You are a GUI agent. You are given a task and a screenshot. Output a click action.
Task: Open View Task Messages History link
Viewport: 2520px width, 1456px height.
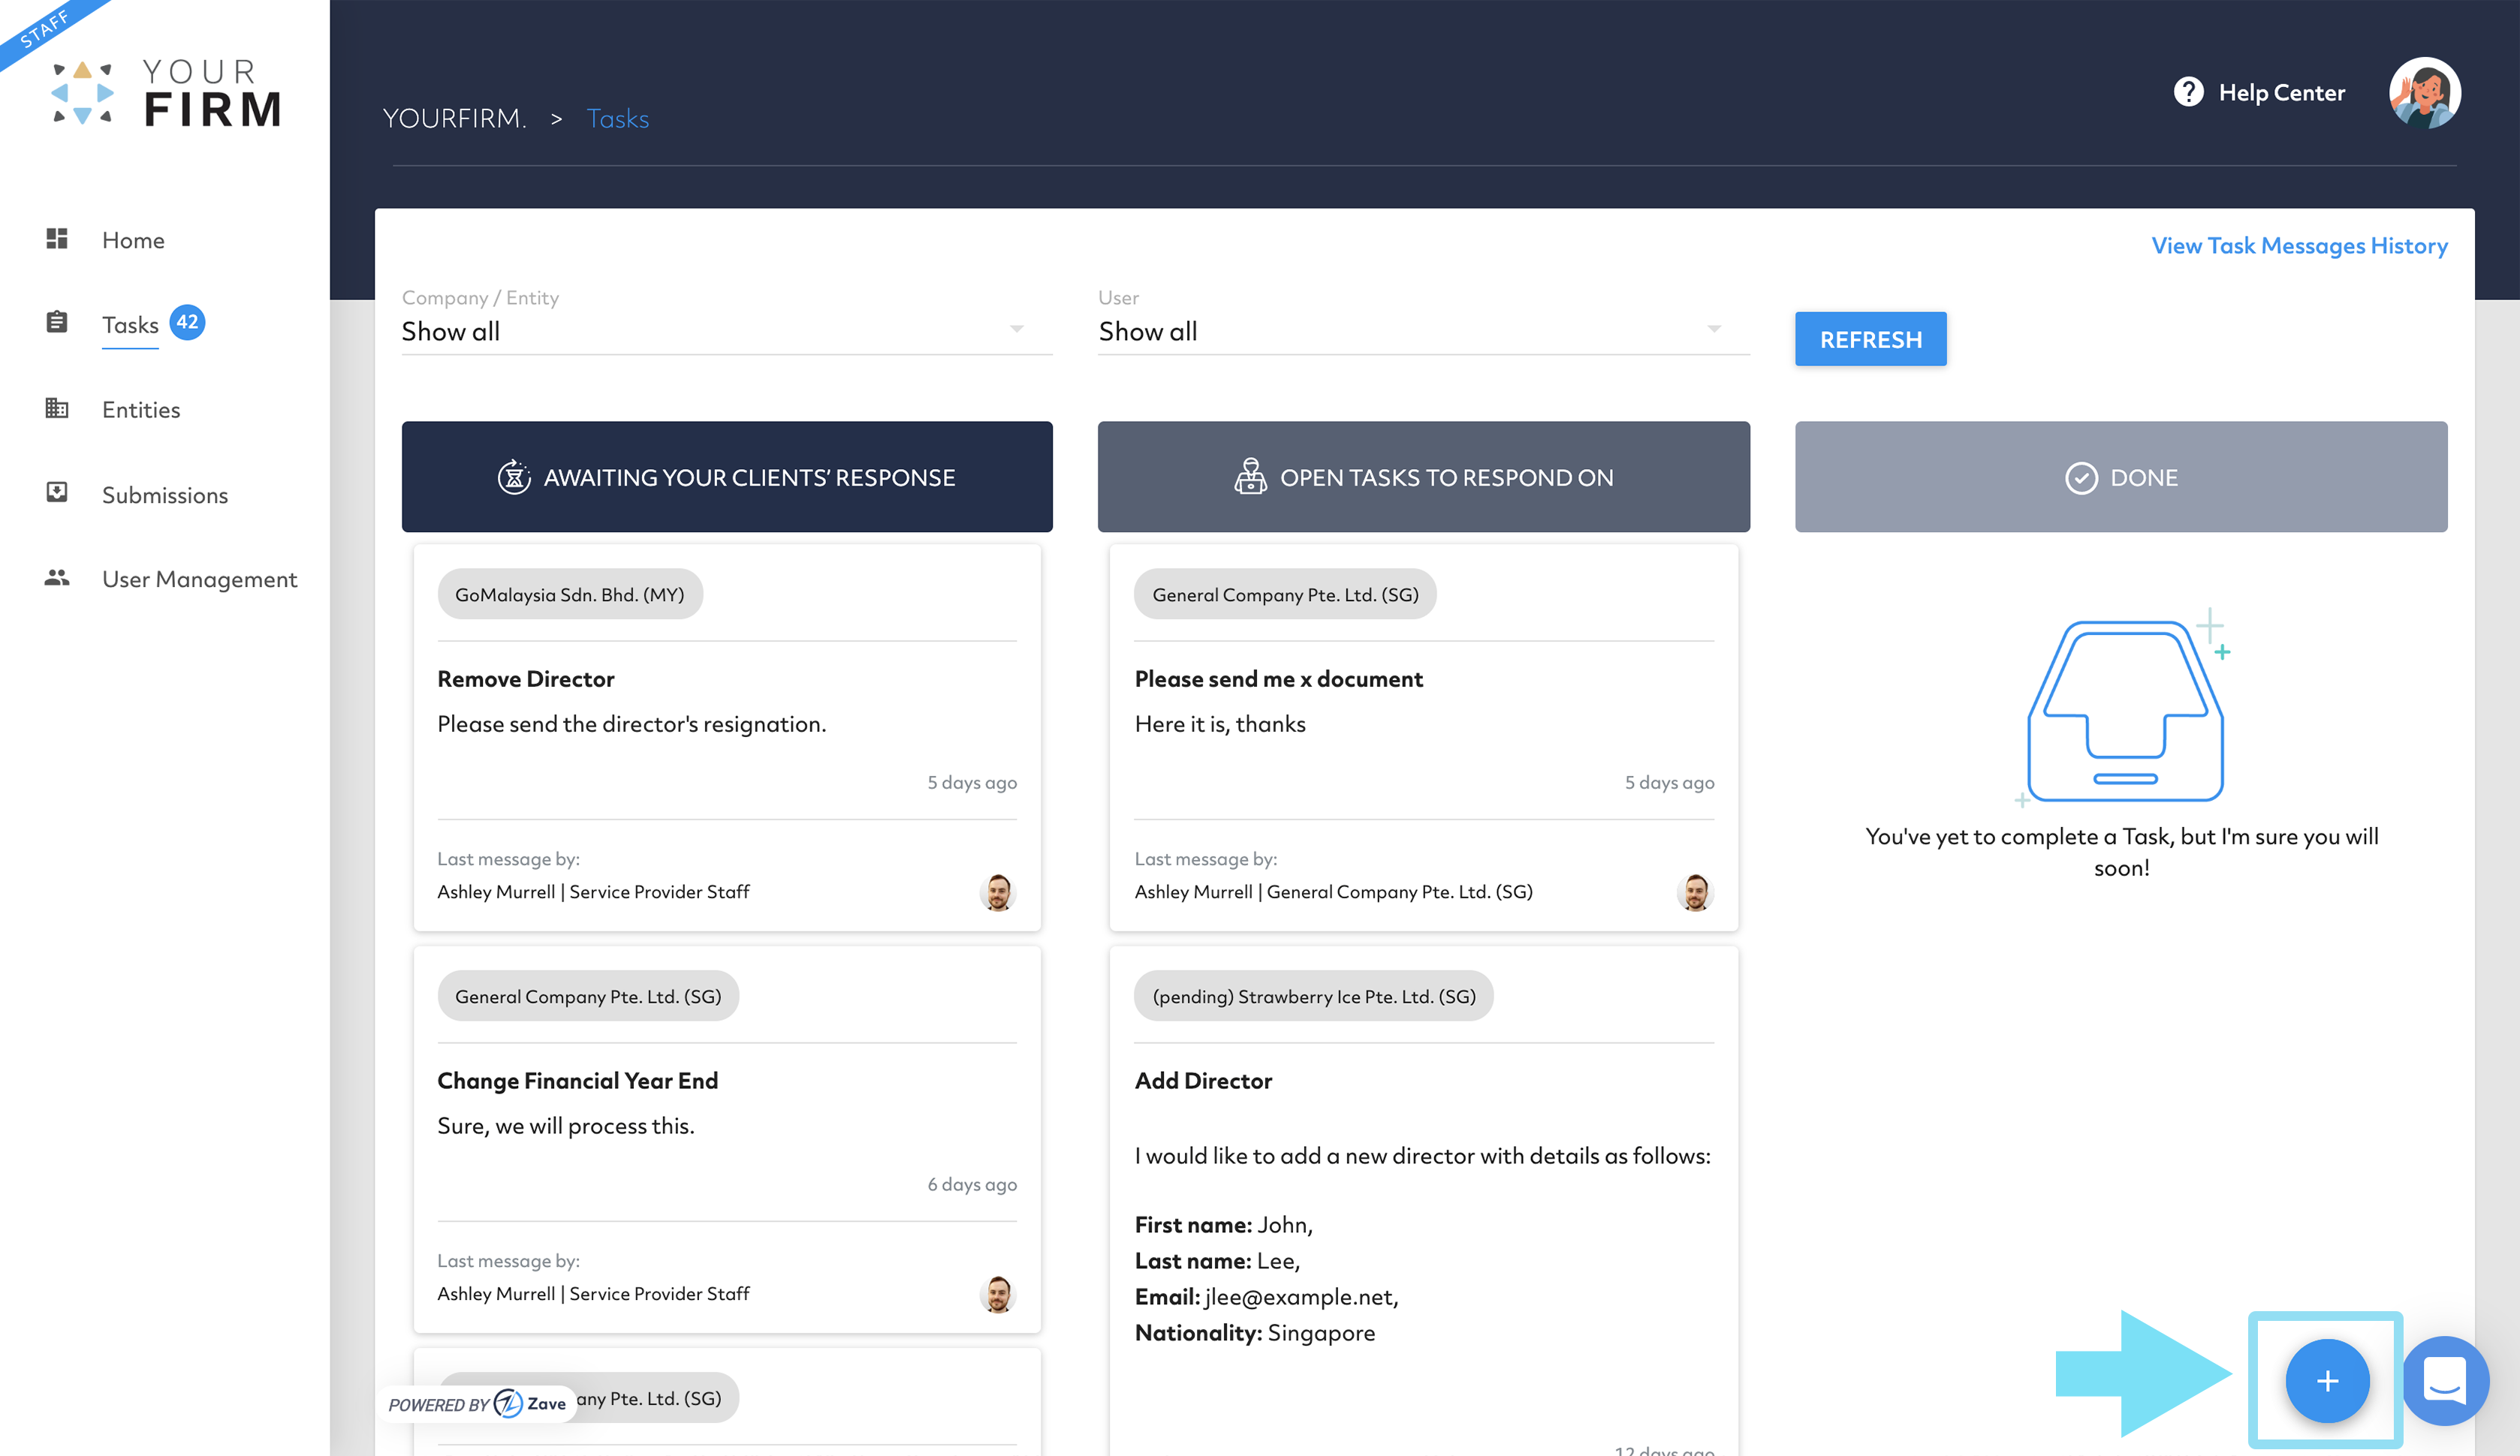[2299, 245]
